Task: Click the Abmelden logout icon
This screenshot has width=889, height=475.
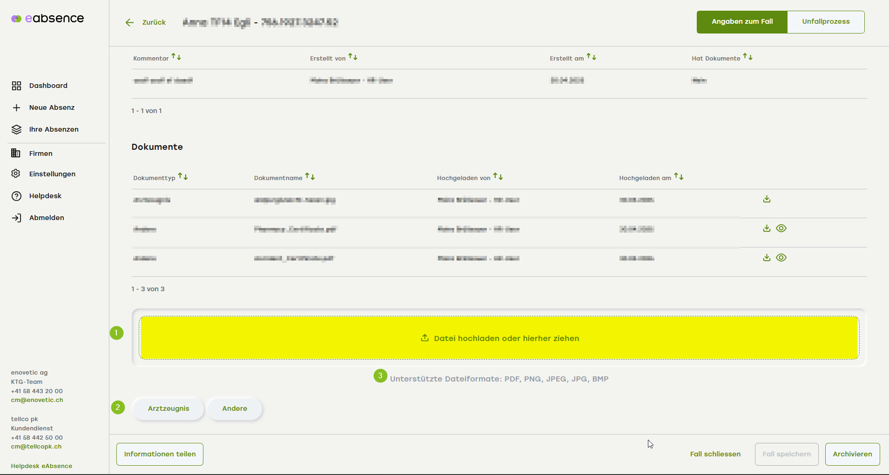Action: coord(16,218)
